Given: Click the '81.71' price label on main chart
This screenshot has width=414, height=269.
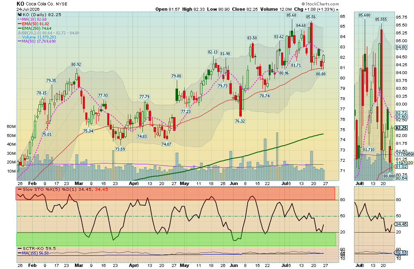Looking at the screenshot, I should coord(296,65).
